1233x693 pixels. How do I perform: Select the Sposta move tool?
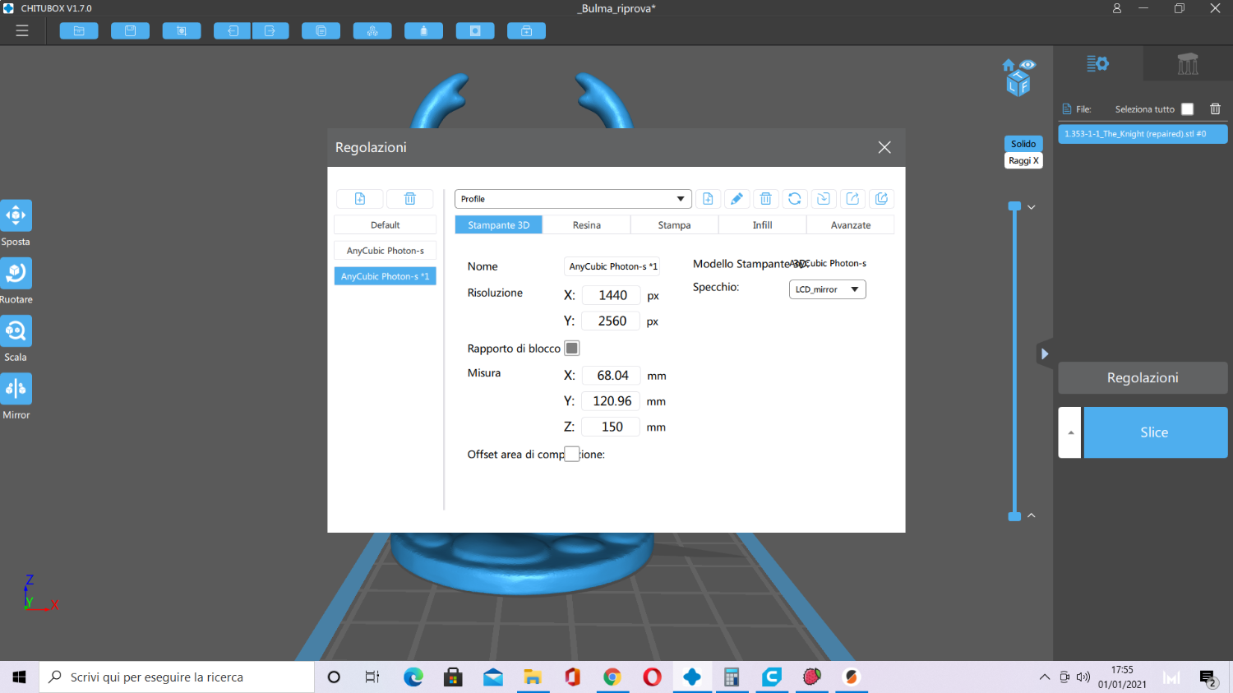pyautogui.click(x=16, y=215)
